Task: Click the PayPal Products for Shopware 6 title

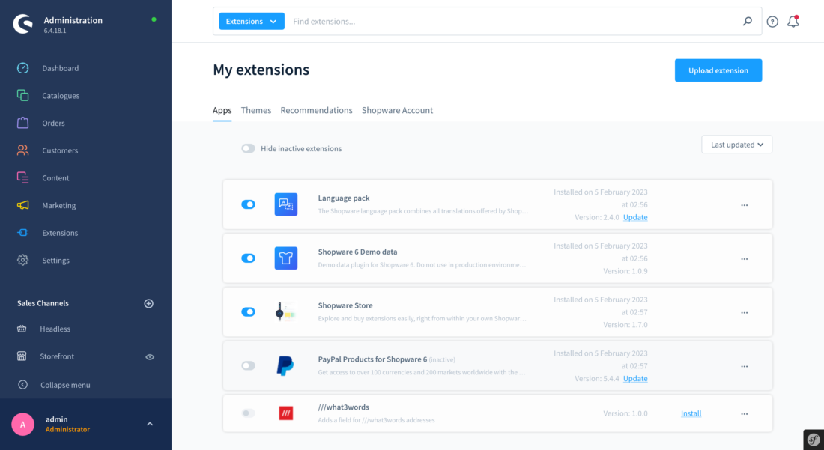Action: click(x=372, y=359)
